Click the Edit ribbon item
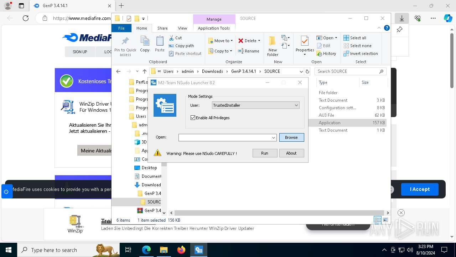The image size is (456, 257). tap(323, 46)
